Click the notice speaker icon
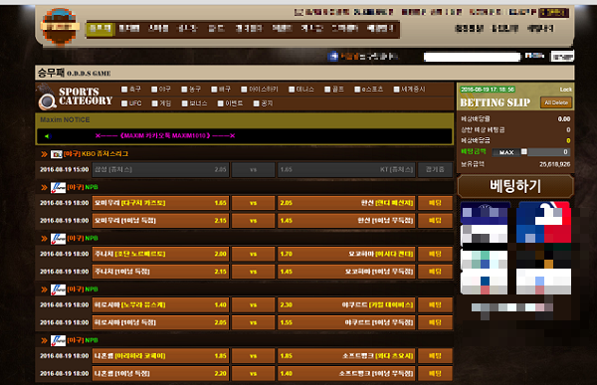The width and height of the screenshot is (597, 385). [x=47, y=136]
